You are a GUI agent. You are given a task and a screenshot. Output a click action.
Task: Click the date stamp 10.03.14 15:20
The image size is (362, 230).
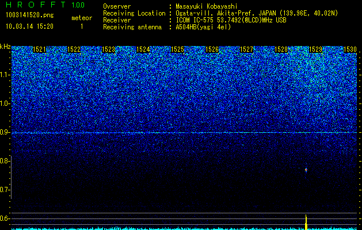tap(29, 26)
